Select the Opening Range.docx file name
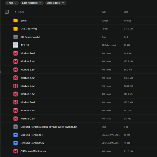This screenshot has width=157, height=157. tap(32, 143)
